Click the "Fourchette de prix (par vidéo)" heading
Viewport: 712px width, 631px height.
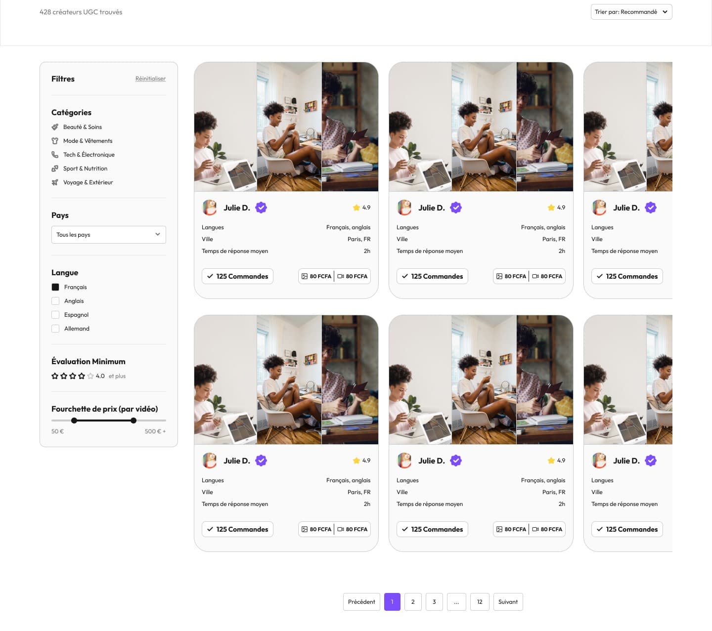coord(105,409)
